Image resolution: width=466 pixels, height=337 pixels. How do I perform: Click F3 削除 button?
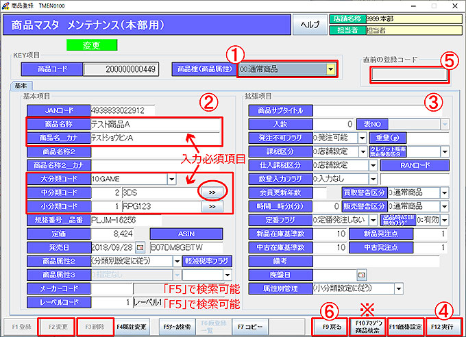tap(95, 327)
